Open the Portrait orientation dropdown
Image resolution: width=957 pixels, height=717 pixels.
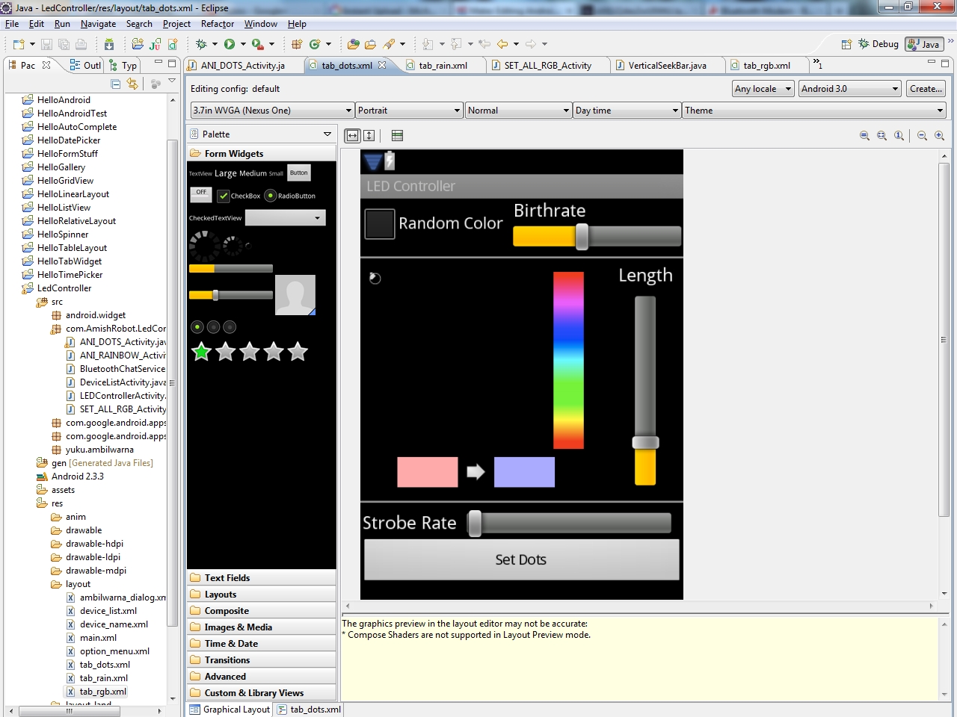[x=409, y=111]
